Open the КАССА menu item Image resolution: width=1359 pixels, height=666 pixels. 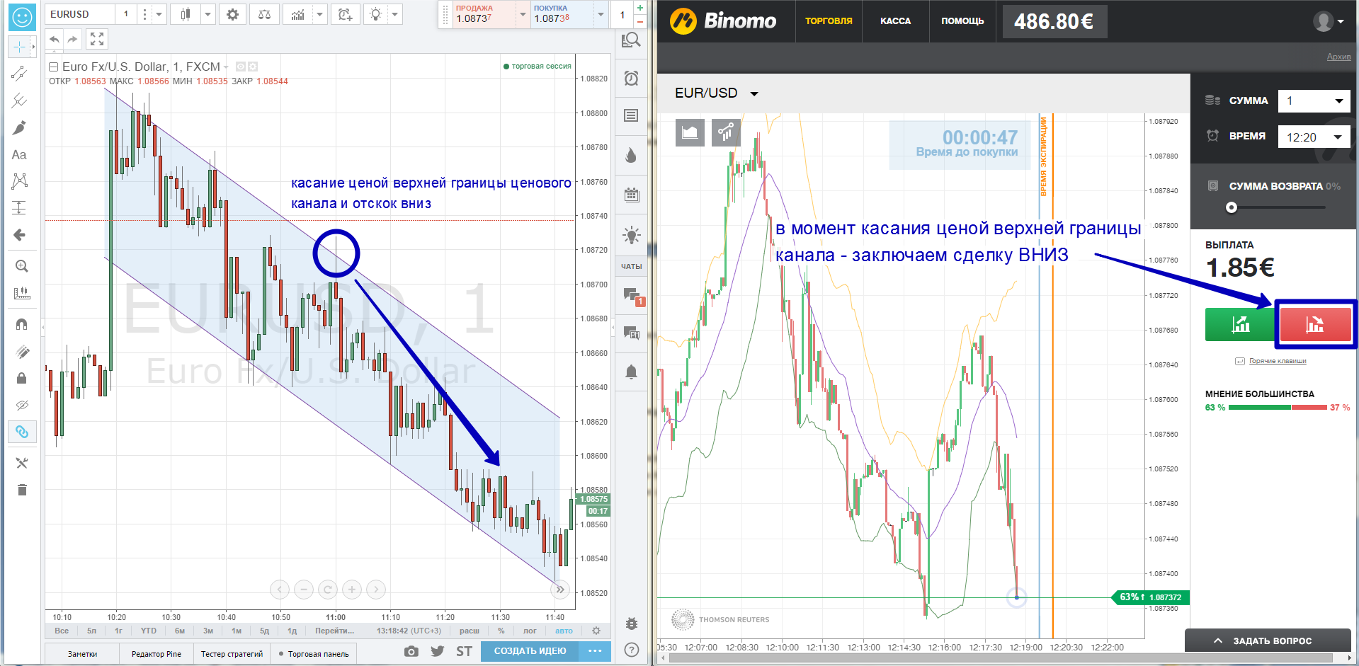tap(895, 21)
